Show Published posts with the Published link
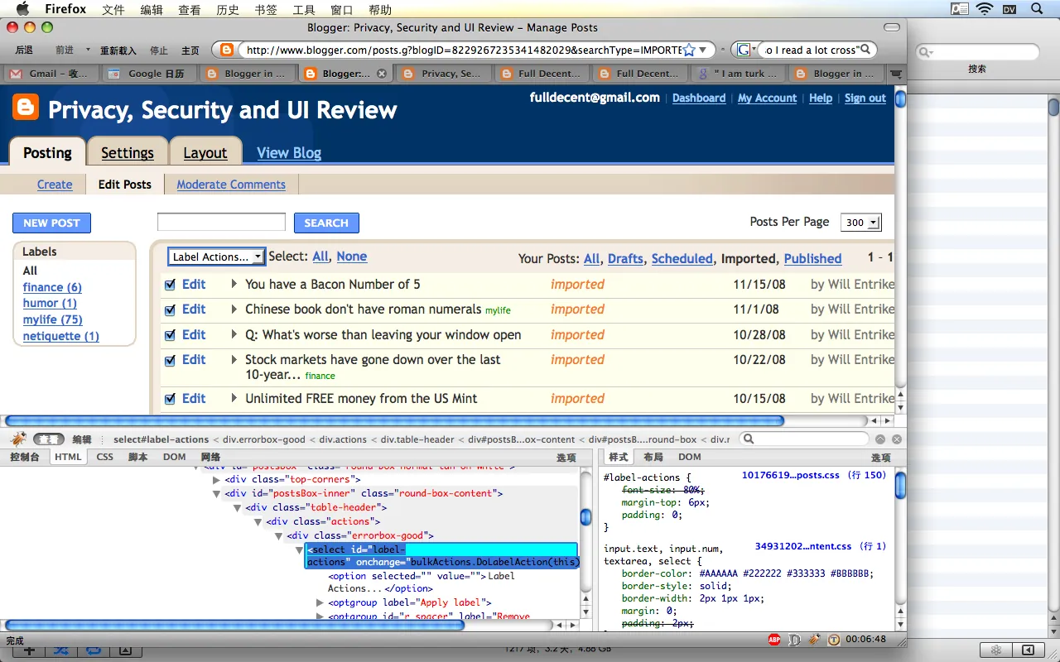The height and width of the screenshot is (662, 1060). coord(812,258)
